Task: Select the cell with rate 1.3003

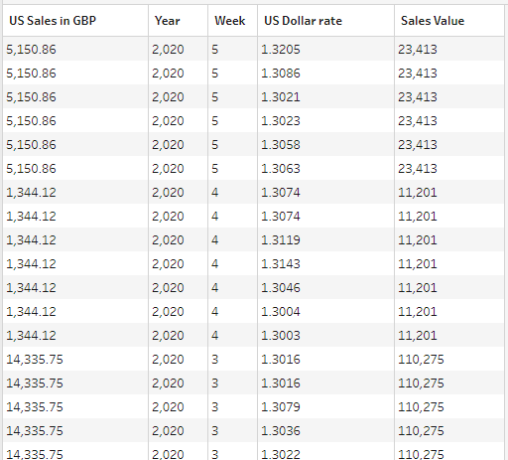Action: [x=325, y=335]
